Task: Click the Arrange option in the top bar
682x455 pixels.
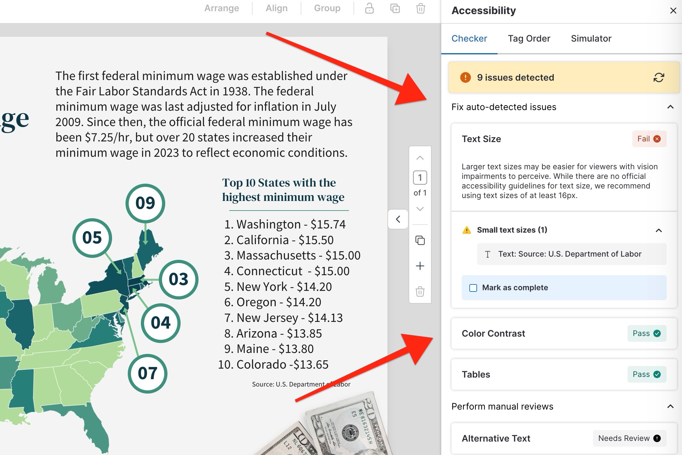Action: coord(222,8)
